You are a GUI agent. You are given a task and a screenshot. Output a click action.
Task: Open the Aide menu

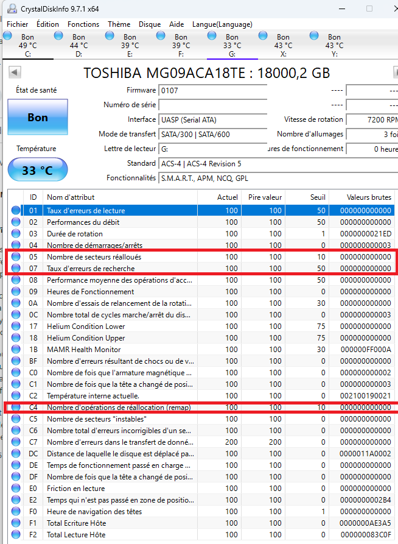click(176, 24)
